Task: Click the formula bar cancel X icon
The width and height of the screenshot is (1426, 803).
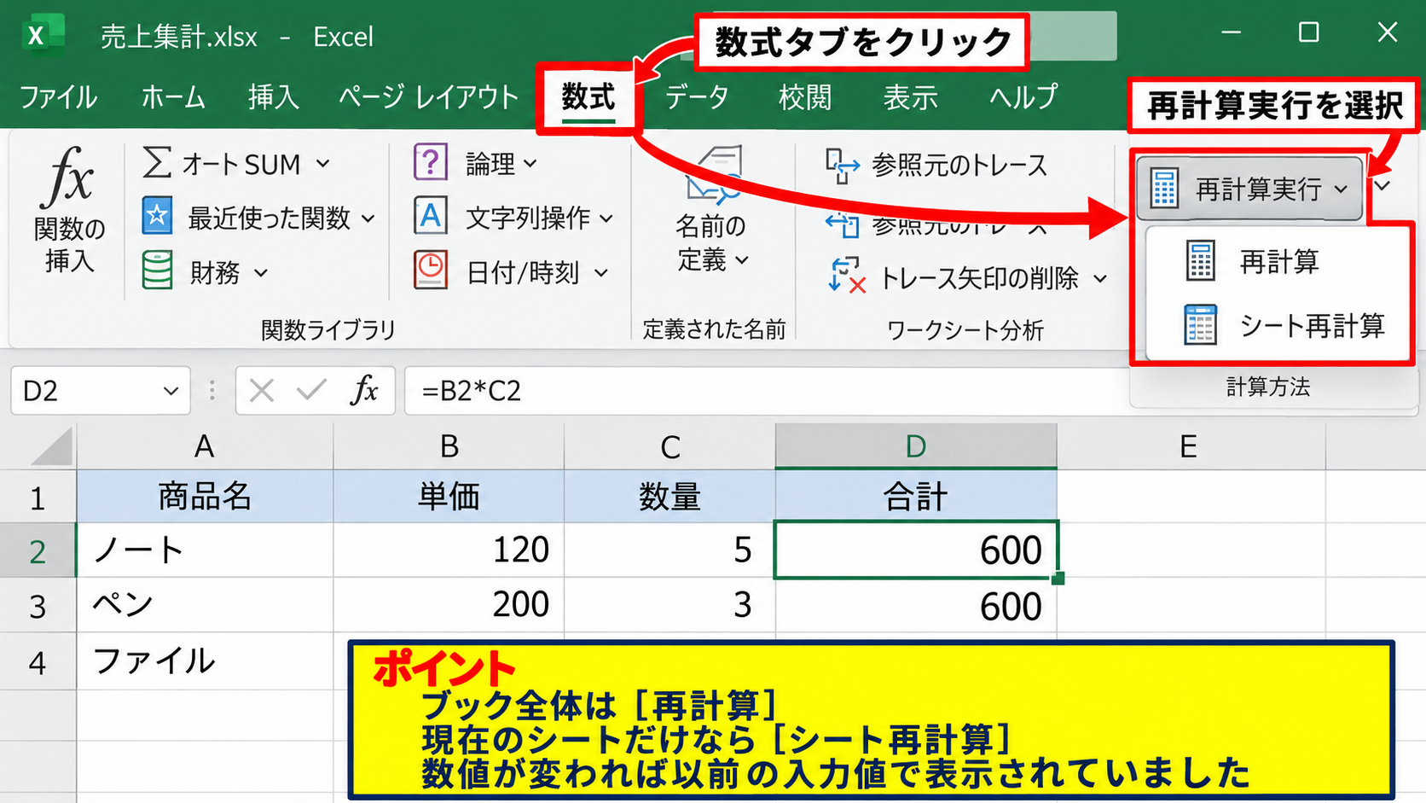Action: pyautogui.click(x=262, y=391)
